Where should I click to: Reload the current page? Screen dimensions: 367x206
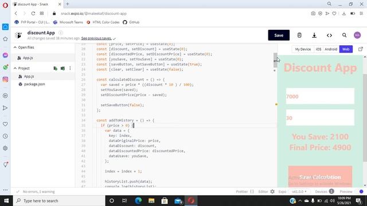coord(33,14)
